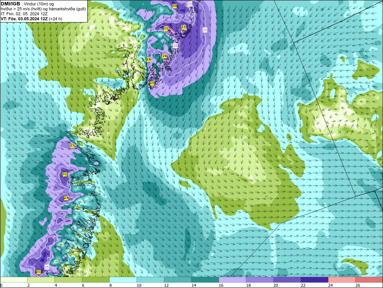383x288 pixels.
Task: Pick the 6–8 m/s olive green swatch
Action: point(96,280)
